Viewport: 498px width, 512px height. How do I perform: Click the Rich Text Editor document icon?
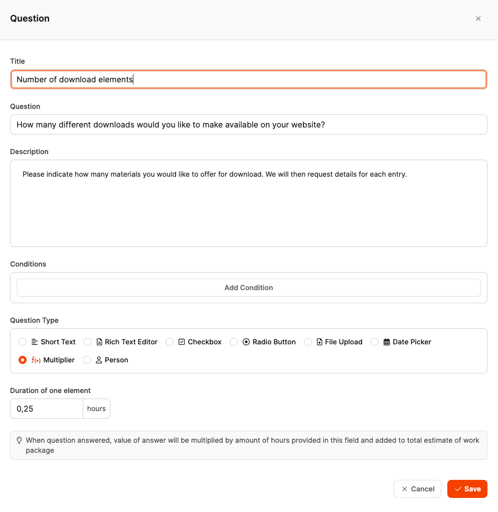click(99, 342)
